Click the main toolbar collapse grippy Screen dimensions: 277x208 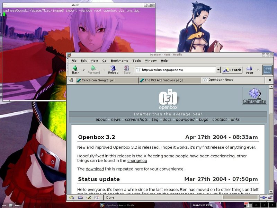68,70
